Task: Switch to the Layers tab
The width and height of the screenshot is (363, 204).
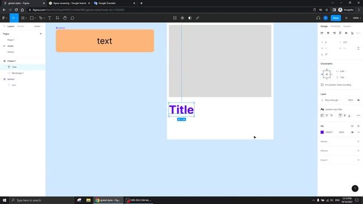Action: point(11,27)
